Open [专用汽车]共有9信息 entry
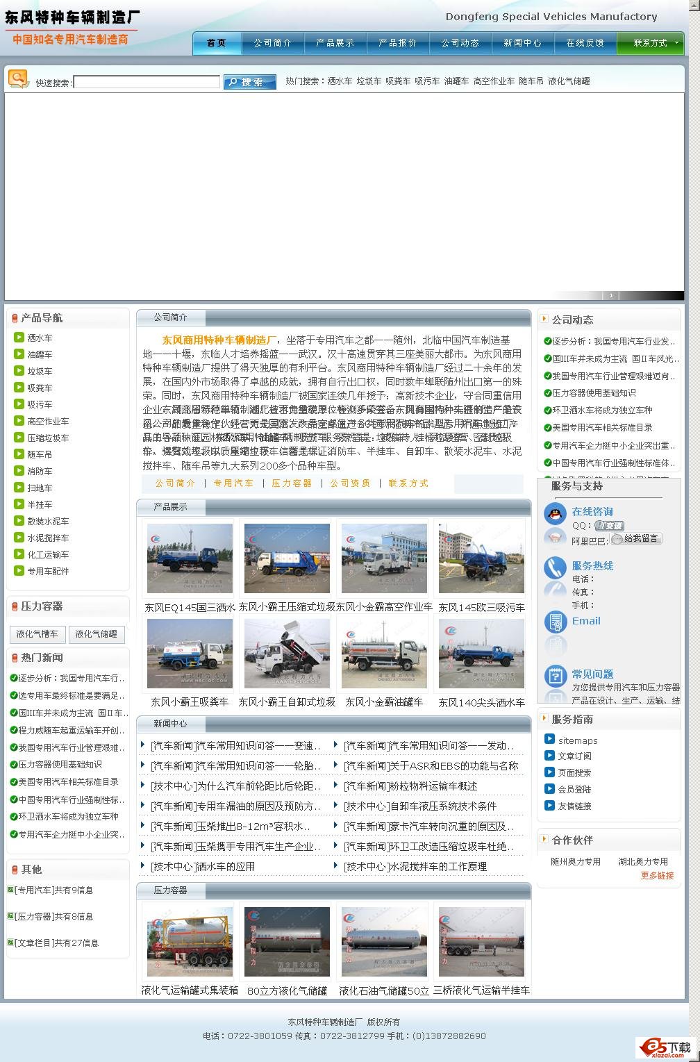The image size is (700, 1062). (x=54, y=890)
